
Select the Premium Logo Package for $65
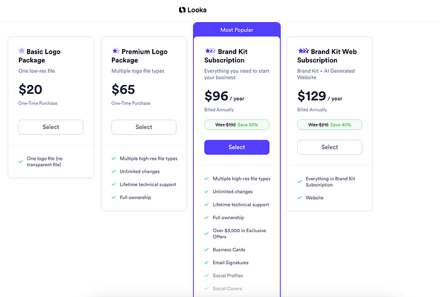click(x=144, y=127)
